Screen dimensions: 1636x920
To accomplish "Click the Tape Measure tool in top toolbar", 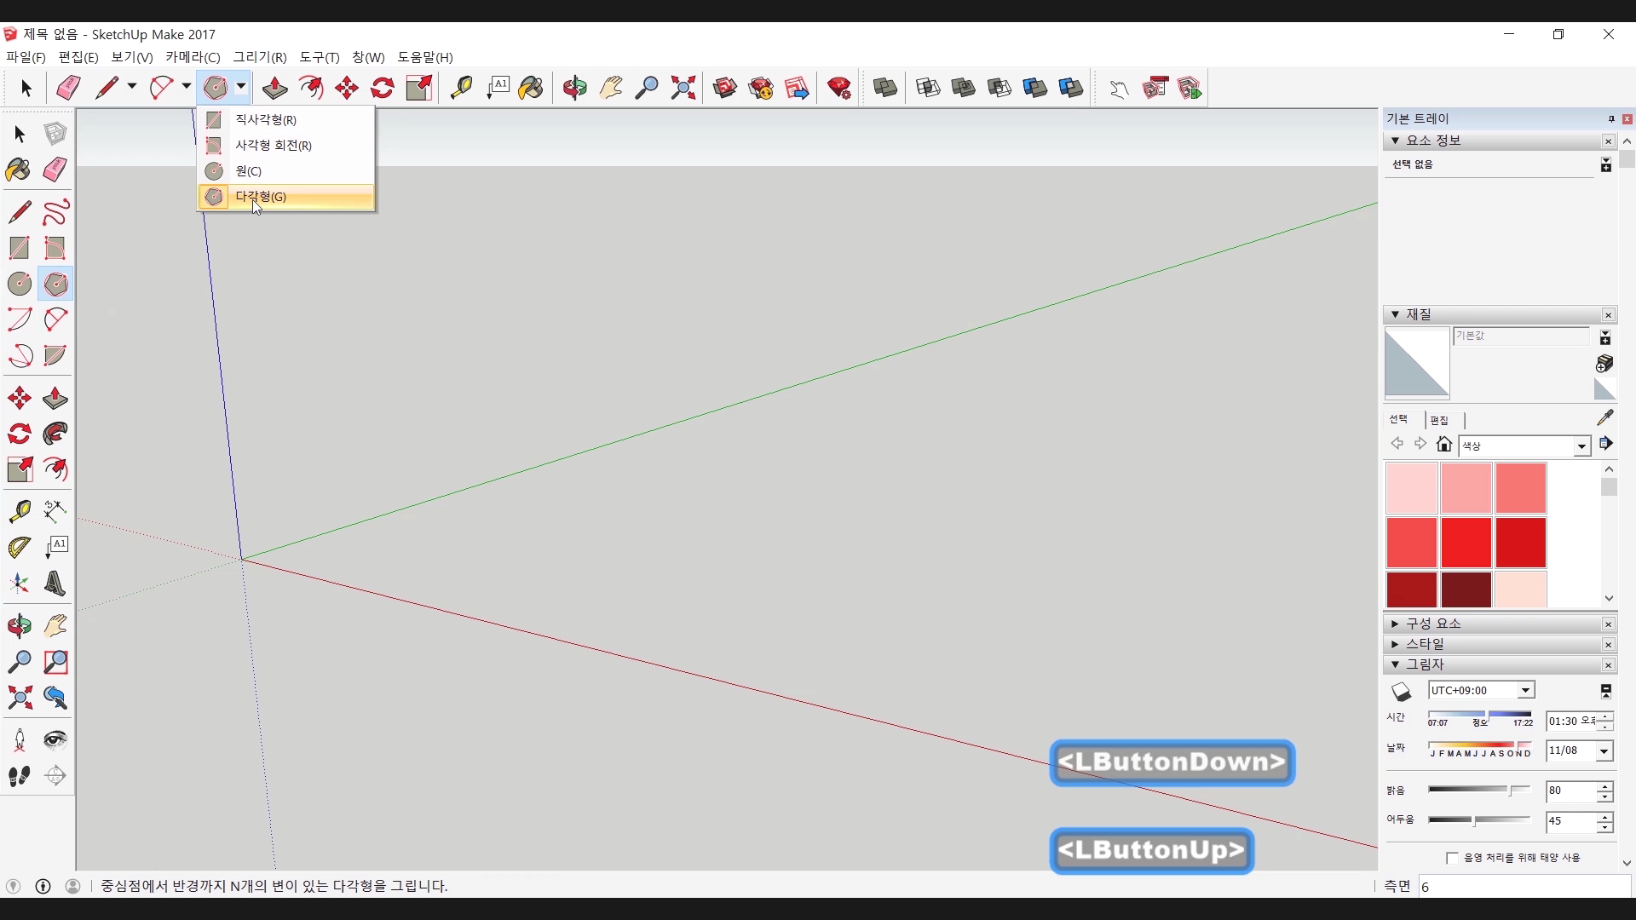I will click(x=461, y=88).
